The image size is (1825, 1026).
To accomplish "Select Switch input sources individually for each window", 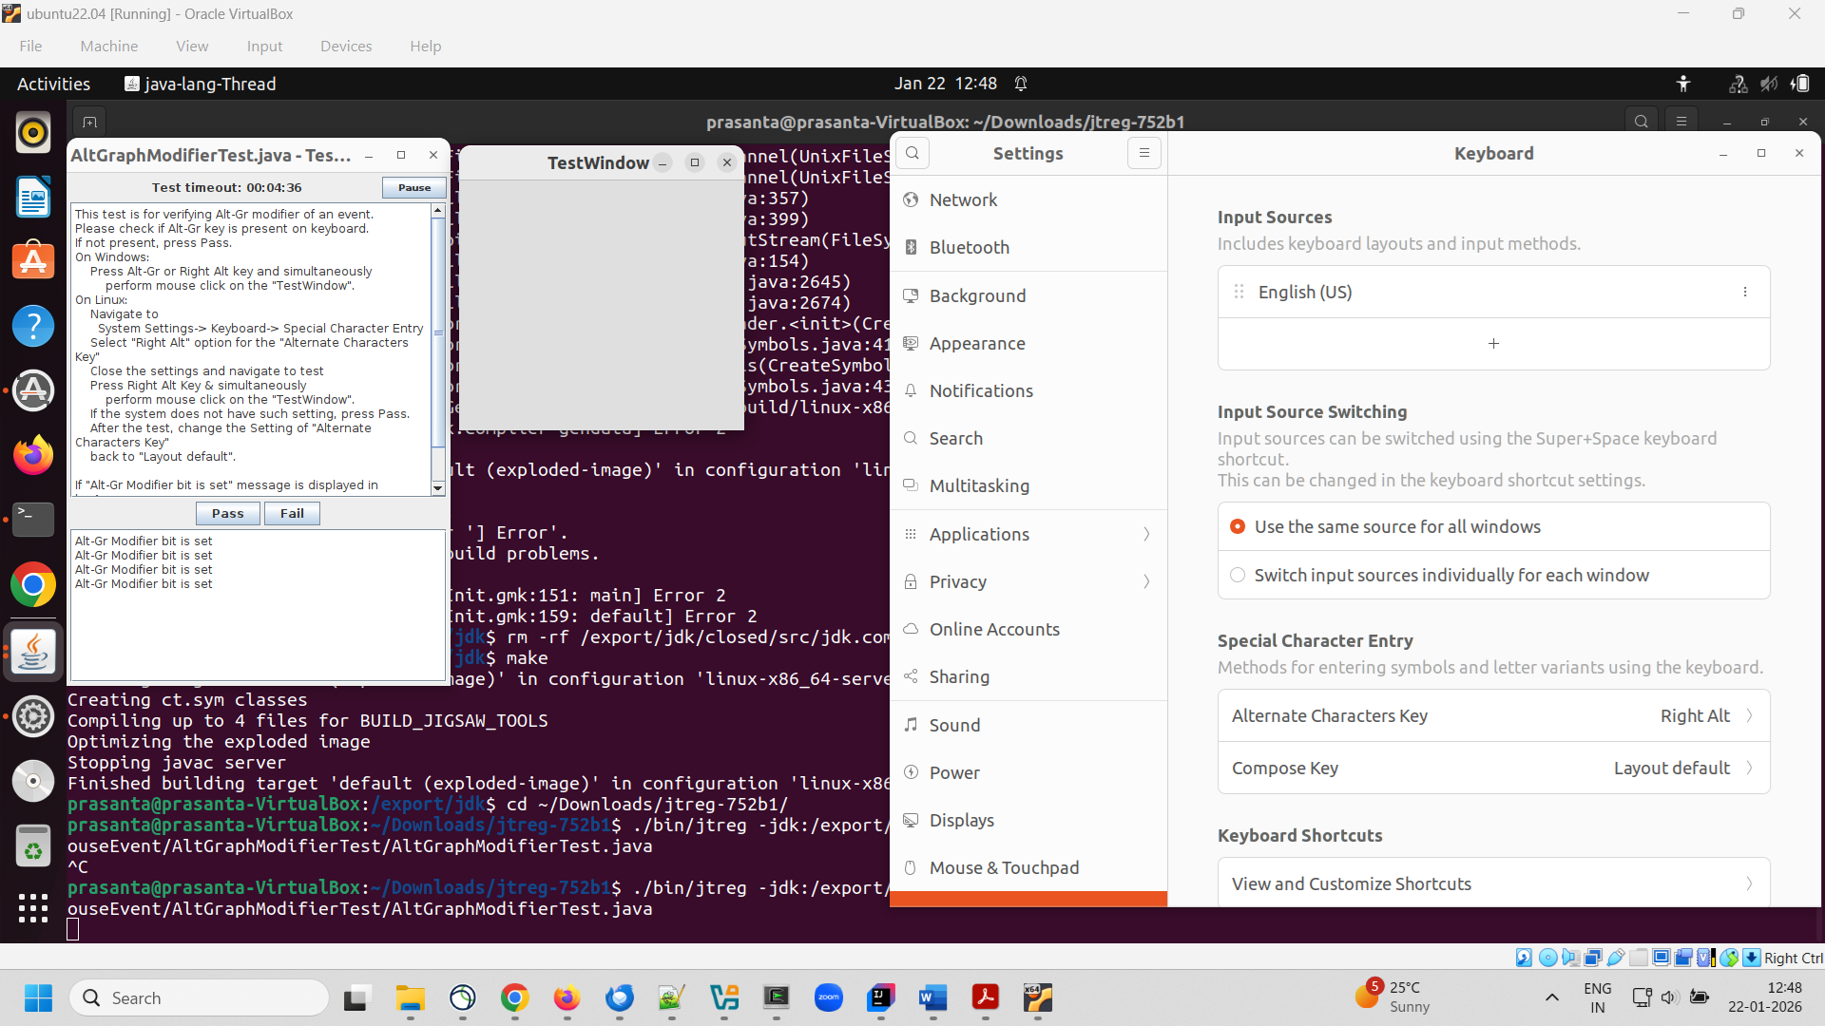I will (1238, 575).
